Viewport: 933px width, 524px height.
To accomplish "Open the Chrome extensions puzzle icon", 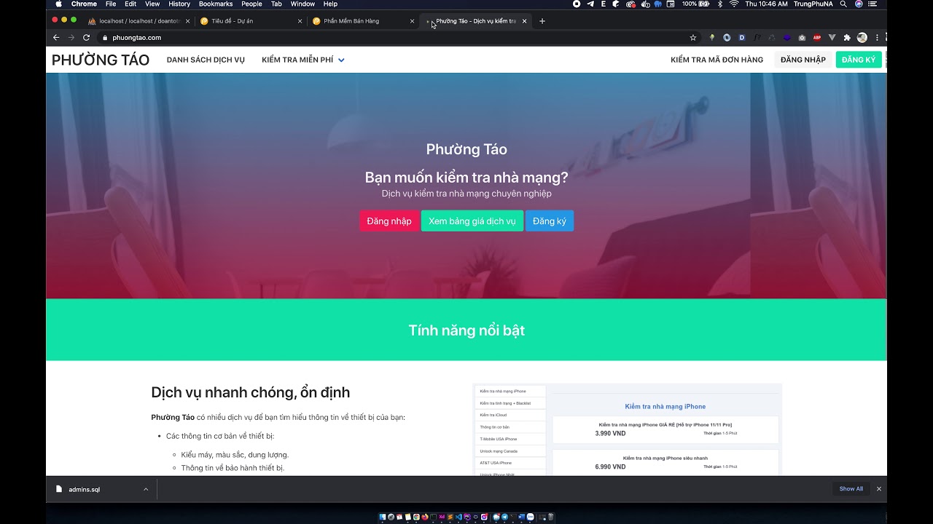I will 847,37.
